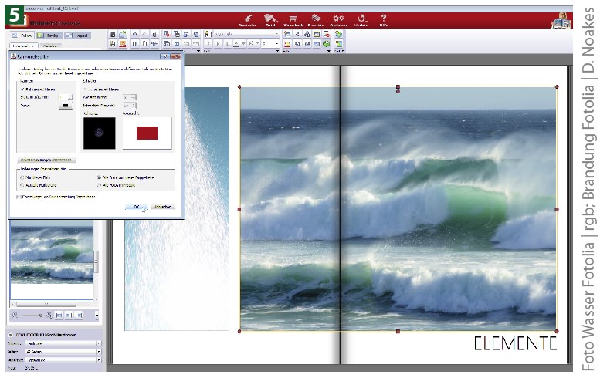
Task: Expand the Foto toolbar group arrow
Action: pyautogui.click(x=329, y=51)
